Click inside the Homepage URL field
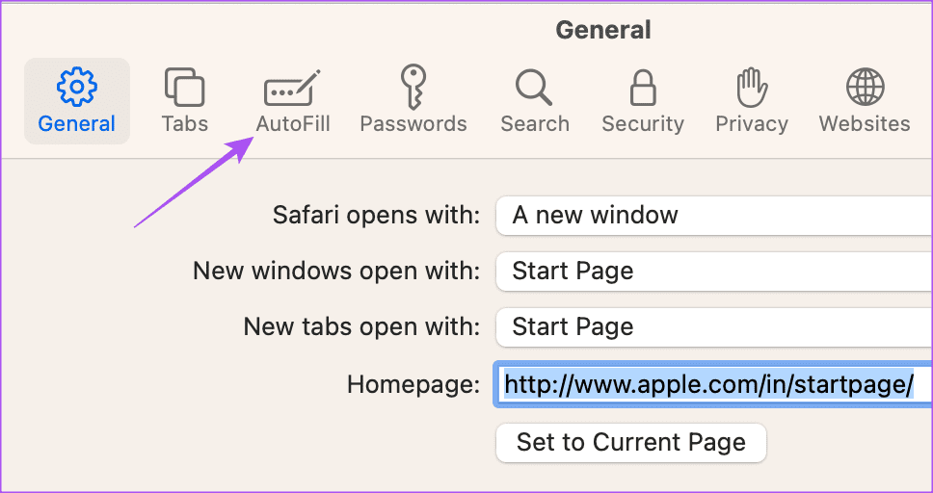This screenshot has width=933, height=493. 713,385
